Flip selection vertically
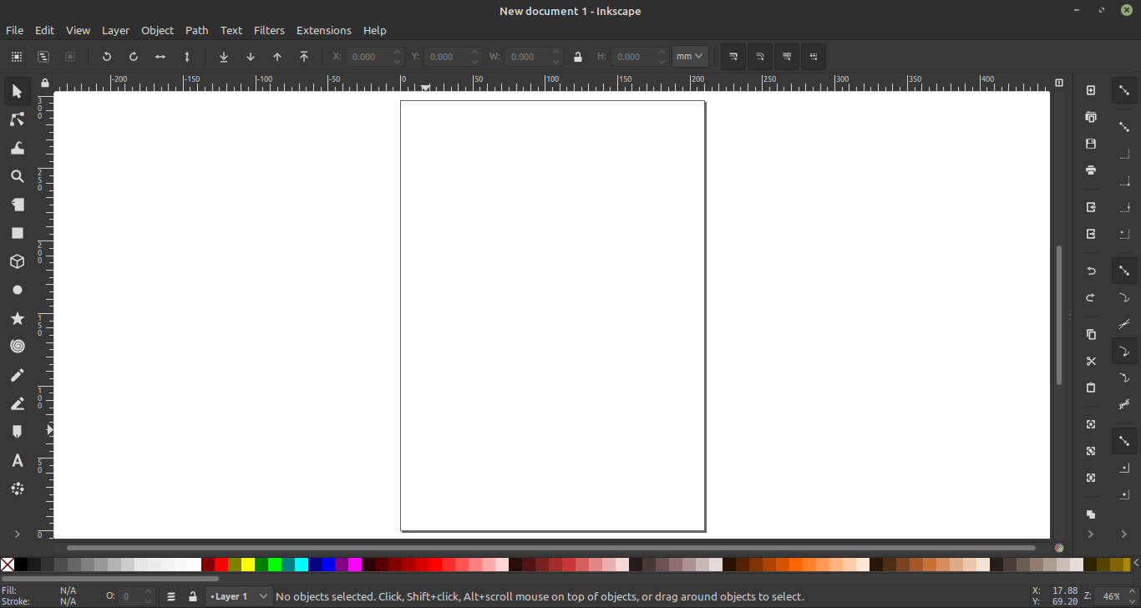 pos(187,57)
